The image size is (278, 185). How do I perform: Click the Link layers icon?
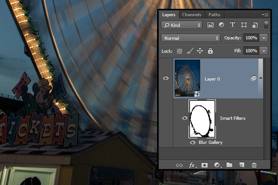point(179,165)
